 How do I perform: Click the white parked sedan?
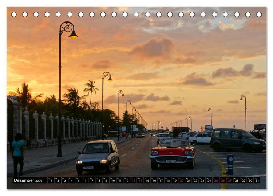(200, 138)
